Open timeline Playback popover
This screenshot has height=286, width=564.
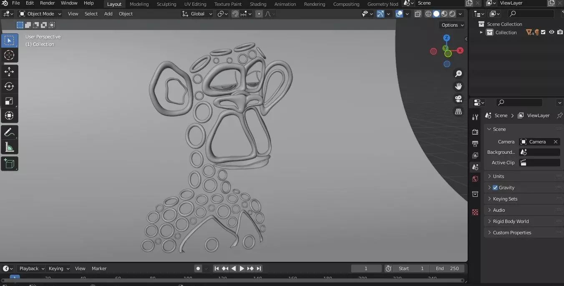coord(32,268)
